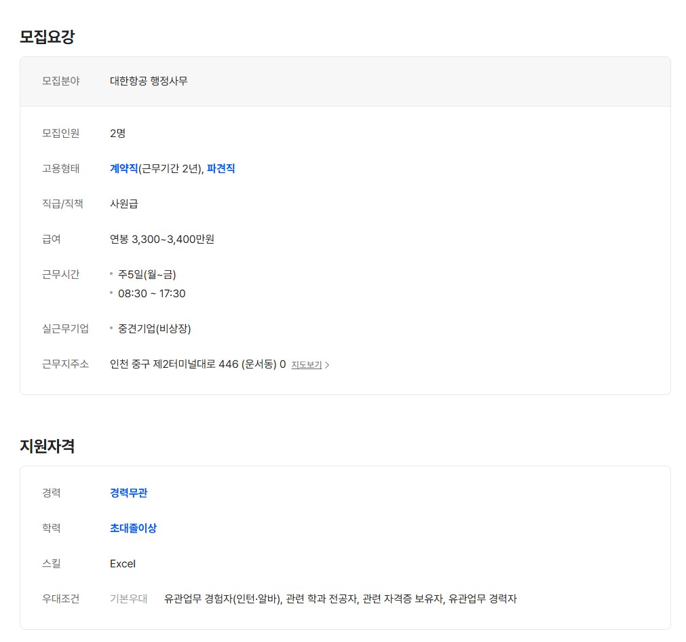Click the 기본우대 sub-label
The image size is (686, 642).
(129, 599)
